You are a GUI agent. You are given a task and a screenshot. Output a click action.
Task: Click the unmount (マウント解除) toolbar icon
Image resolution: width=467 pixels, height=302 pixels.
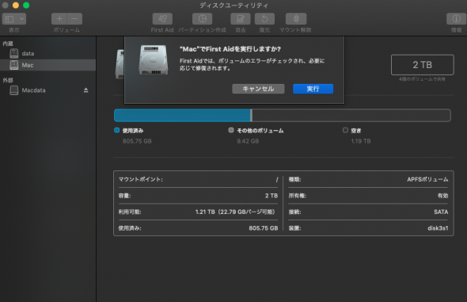tap(296, 19)
